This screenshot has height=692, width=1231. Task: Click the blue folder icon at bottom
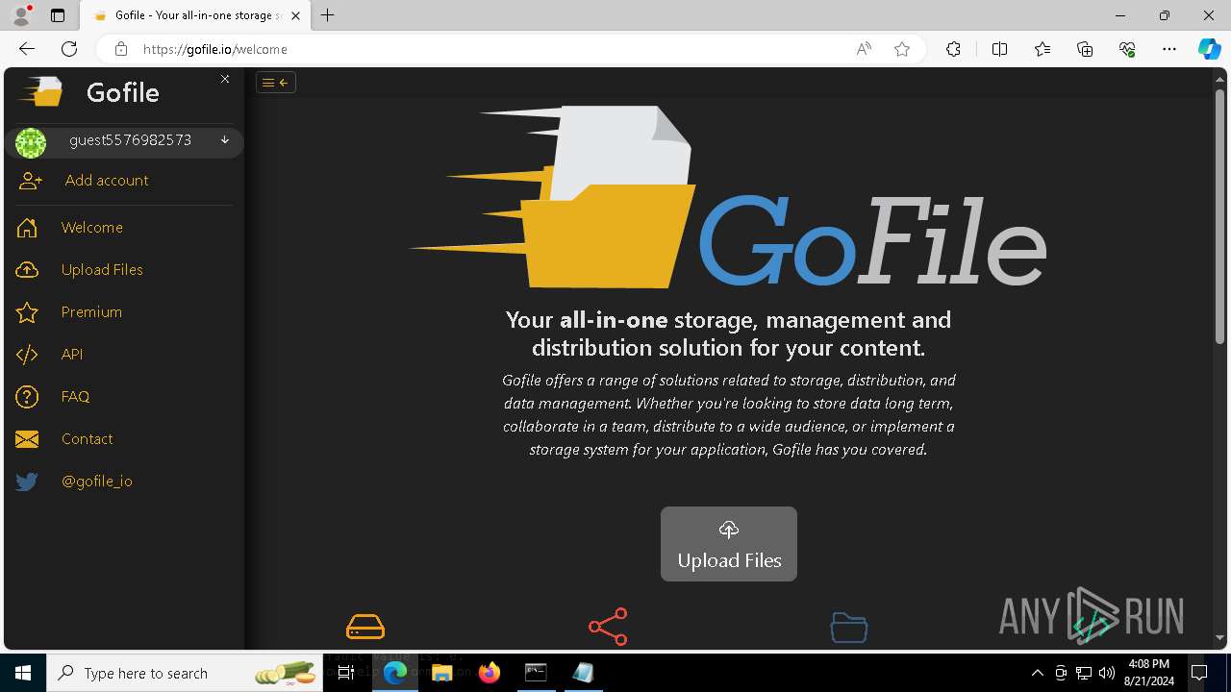tap(849, 627)
